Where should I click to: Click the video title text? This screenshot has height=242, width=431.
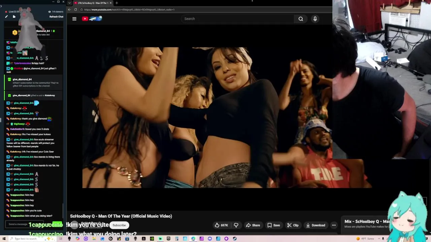click(121, 216)
